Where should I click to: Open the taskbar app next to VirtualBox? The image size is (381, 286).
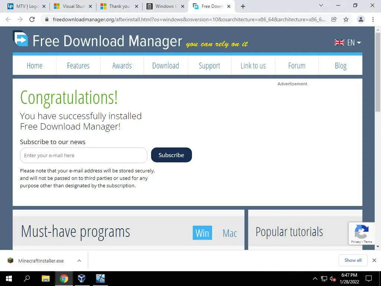pos(100,279)
